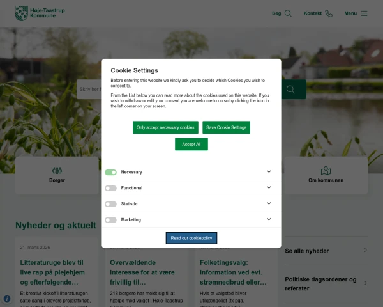Open article Overvældende interesse for at være frivillig
Viewport: 383px width, 307px height.
142,272
